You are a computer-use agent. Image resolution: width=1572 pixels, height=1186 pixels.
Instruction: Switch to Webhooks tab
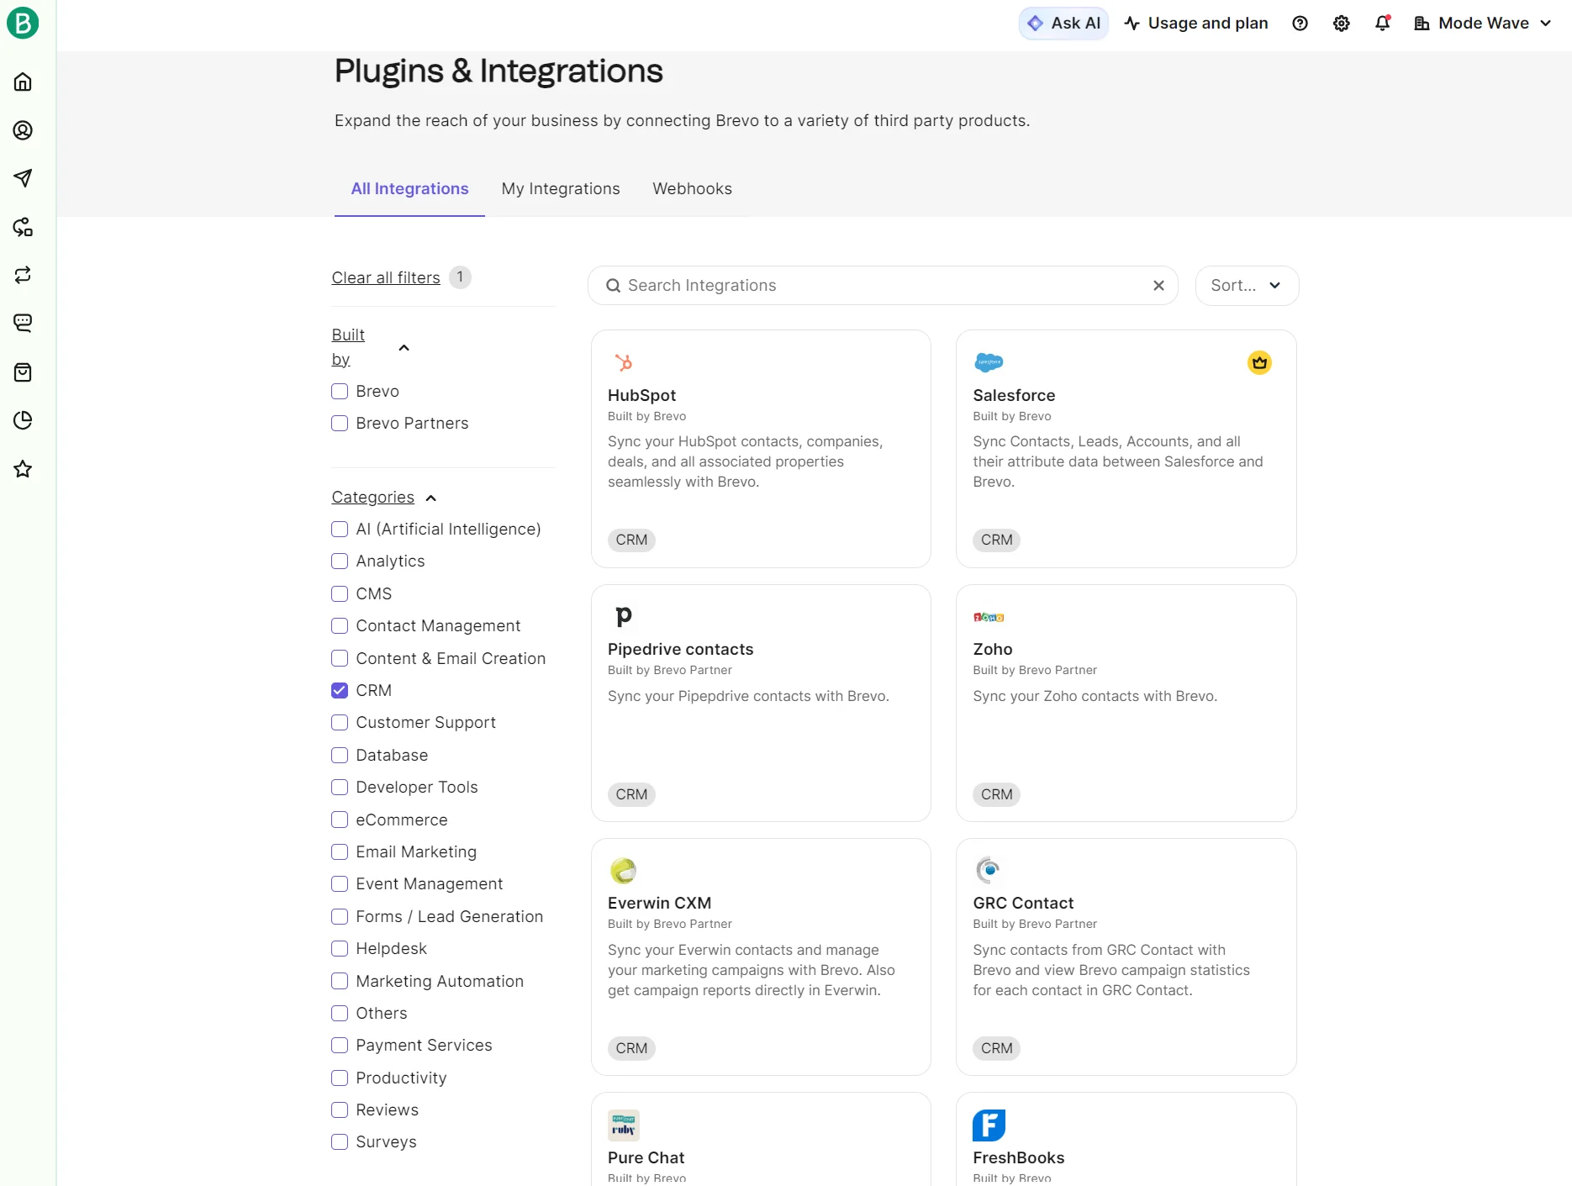(x=692, y=189)
